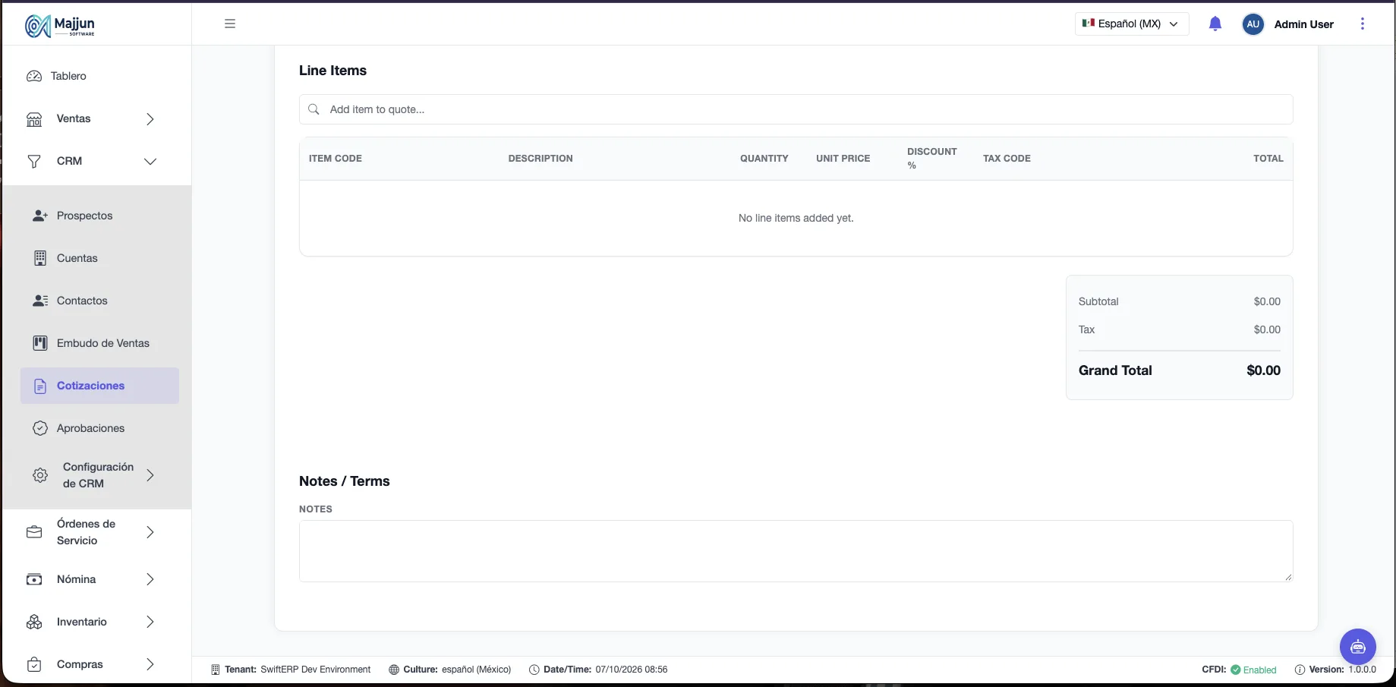Toggle the hamburger sidebar menu icon

tap(230, 24)
